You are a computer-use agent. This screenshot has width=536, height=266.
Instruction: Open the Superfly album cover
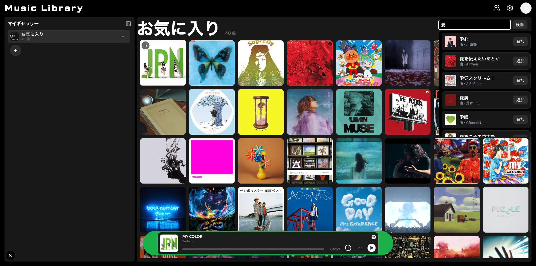261,63
